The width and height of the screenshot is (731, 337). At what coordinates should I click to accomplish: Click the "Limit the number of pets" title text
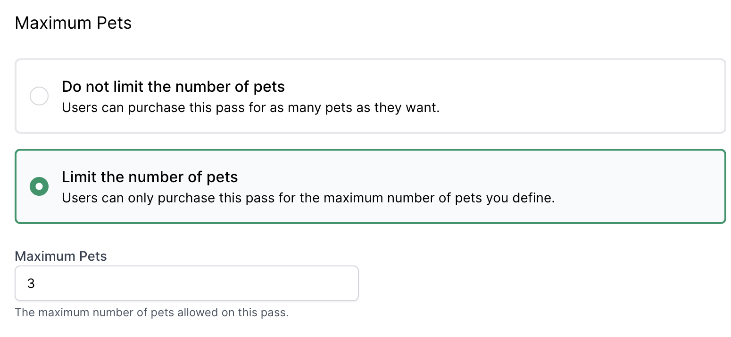click(150, 177)
